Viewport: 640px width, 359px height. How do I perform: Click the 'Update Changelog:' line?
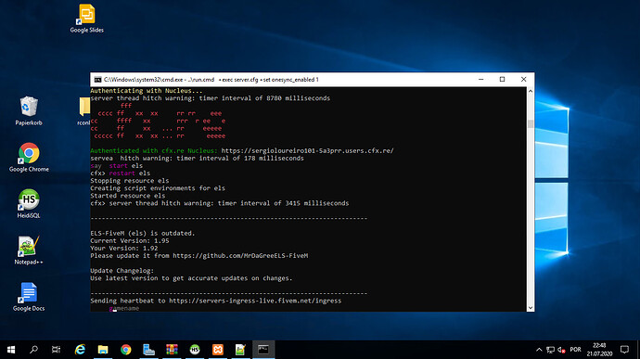pos(122,271)
